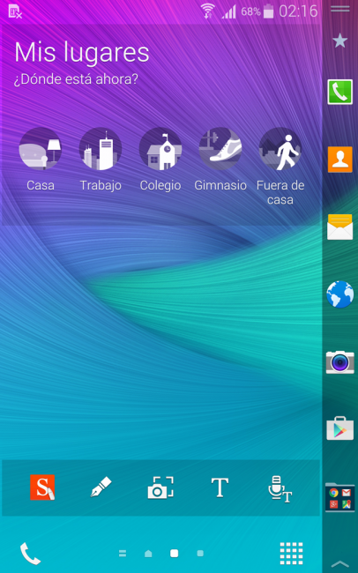The height and width of the screenshot is (573, 358).
Task: Choose the Trabajo place icon
Action: pyautogui.click(x=101, y=148)
